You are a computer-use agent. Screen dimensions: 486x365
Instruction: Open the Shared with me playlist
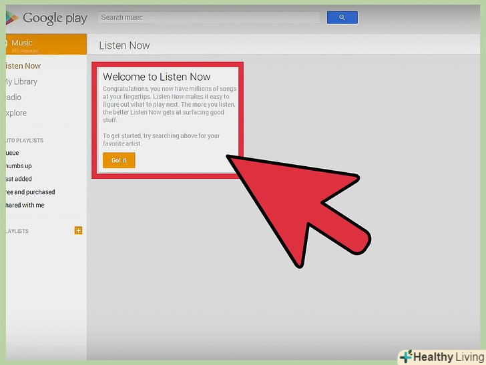pos(25,205)
